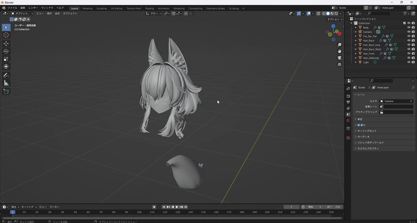417x223 pixels.
Task: Hide the Hair_Front object in viewport
Action: click(409, 53)
